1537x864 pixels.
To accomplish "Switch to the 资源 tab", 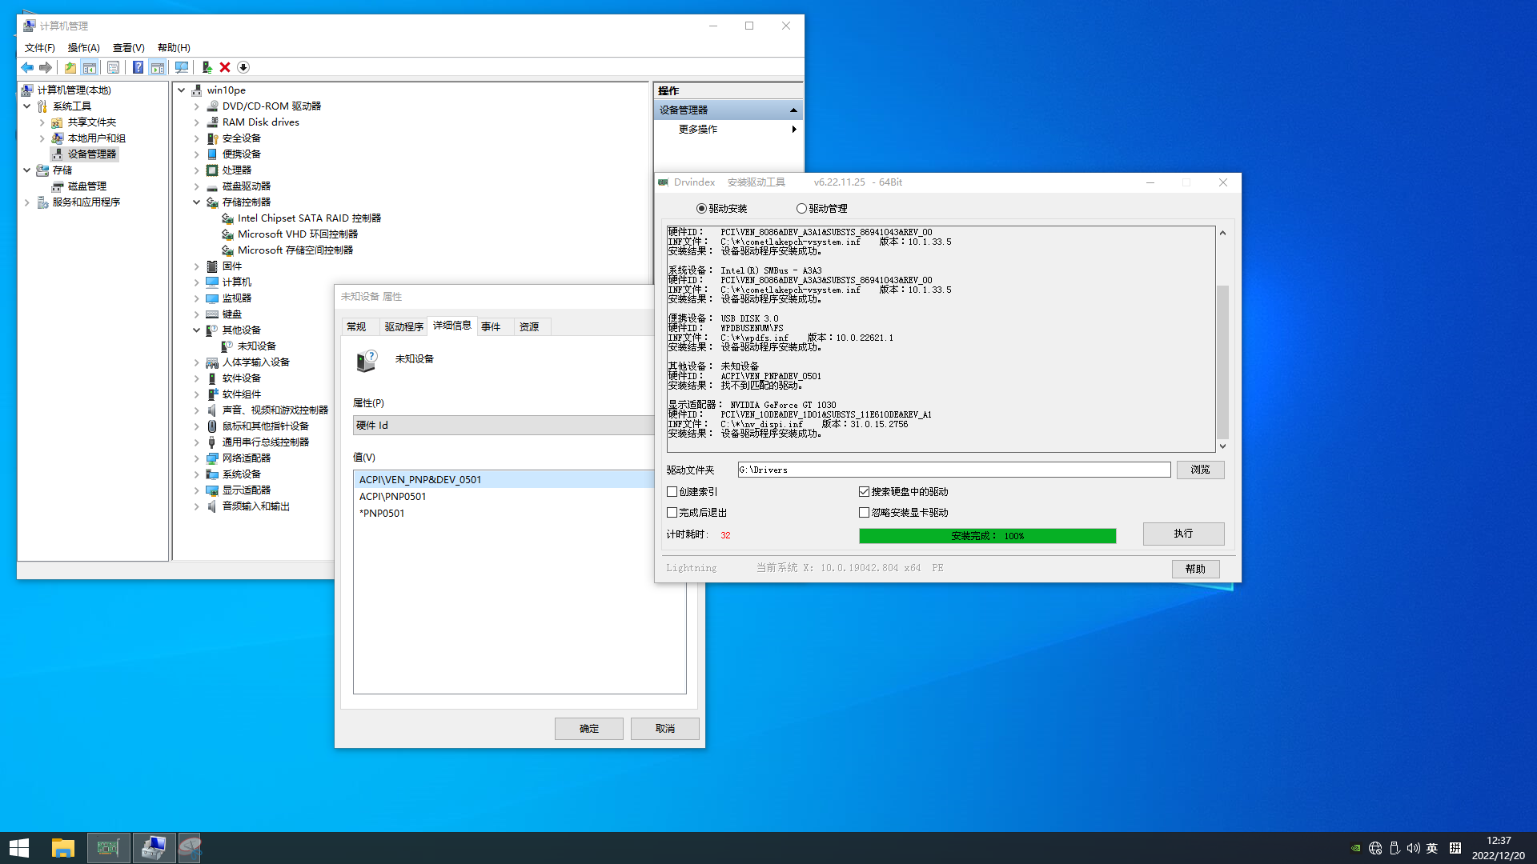I will pos(529,327).
